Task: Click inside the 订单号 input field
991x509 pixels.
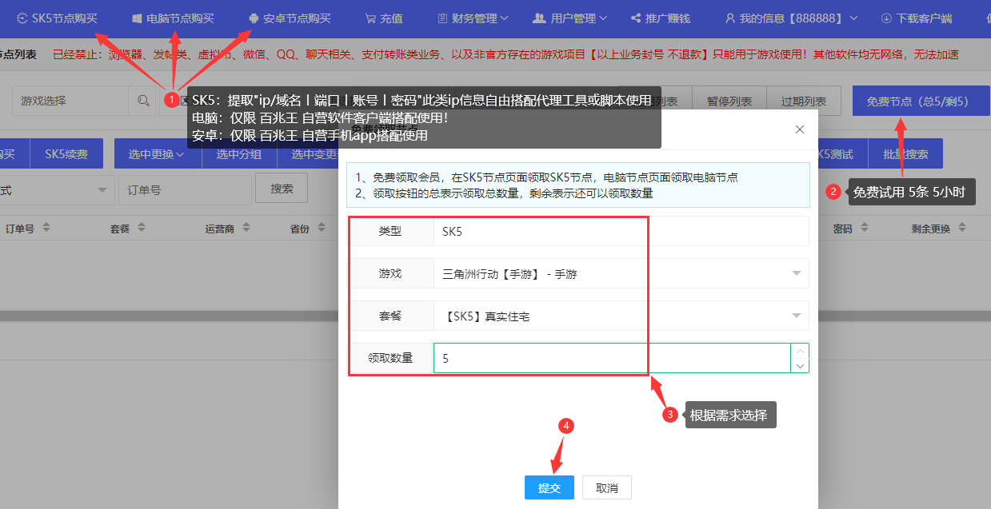Action: pos(186,188)
